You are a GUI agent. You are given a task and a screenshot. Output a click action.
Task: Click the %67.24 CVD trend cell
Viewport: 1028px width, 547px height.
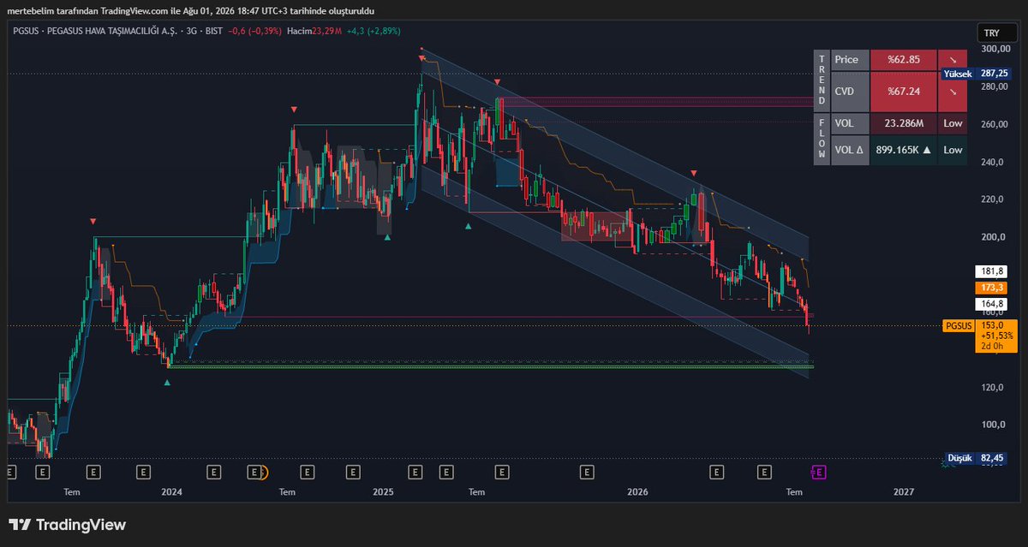pos(903,91)
